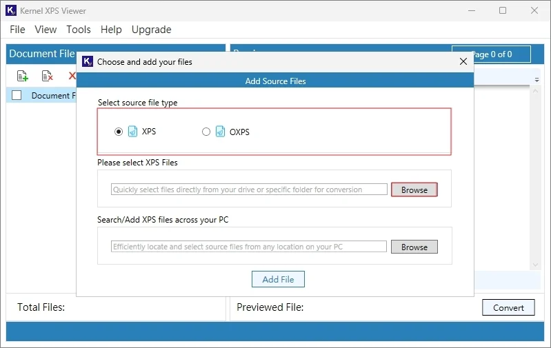Maximize the Kernel XPS Viewer window

click(x=503, y=10)
